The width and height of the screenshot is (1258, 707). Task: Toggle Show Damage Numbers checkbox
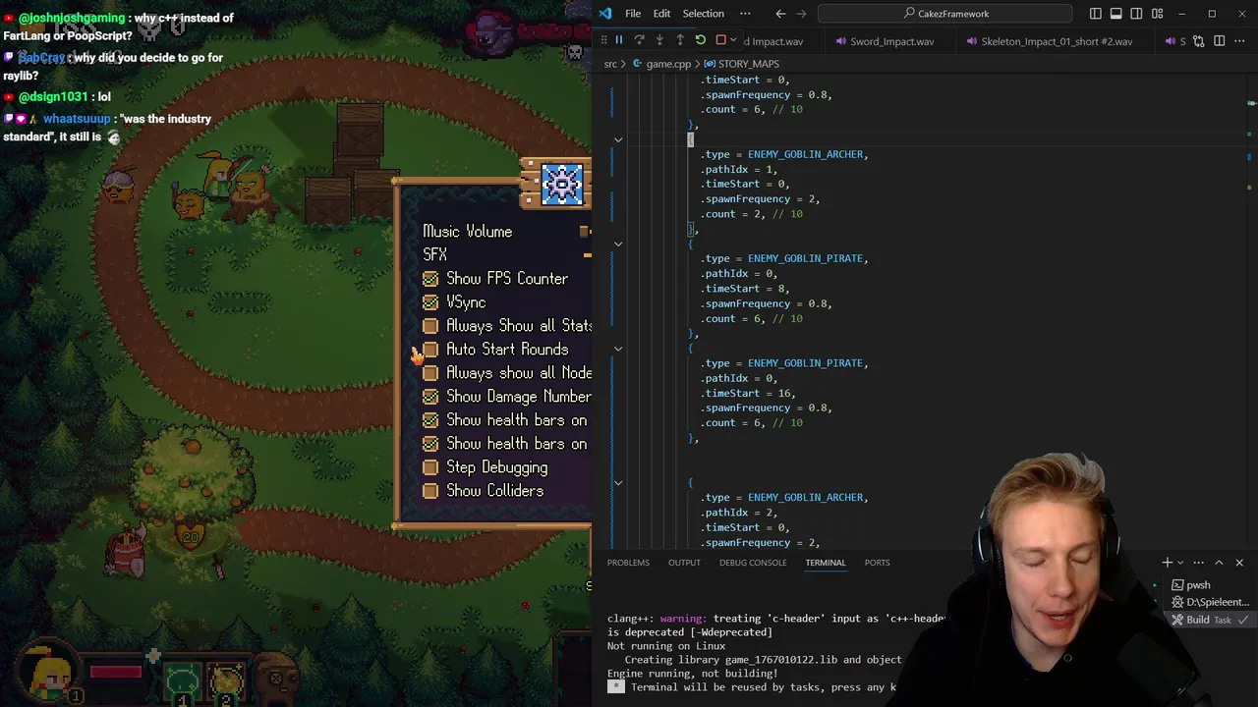430,397
